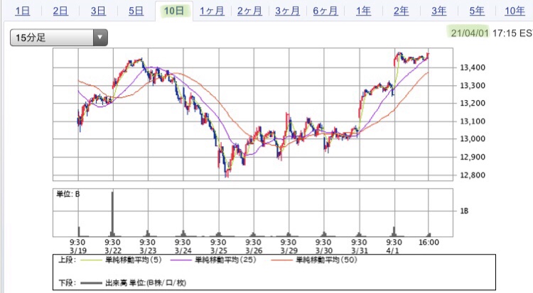Click the 単純移動平均(25) legend entry
The width and height of the screenshot is (533, 293).
click(225, 260)
